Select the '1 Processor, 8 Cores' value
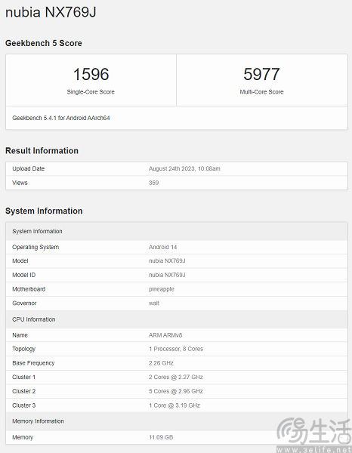 (176, 349)
